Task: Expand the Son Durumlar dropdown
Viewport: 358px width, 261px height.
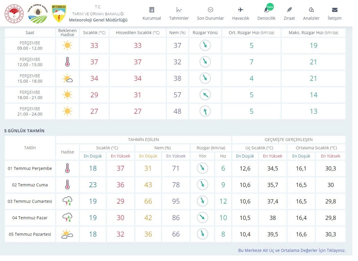Action: click(210, 14)
